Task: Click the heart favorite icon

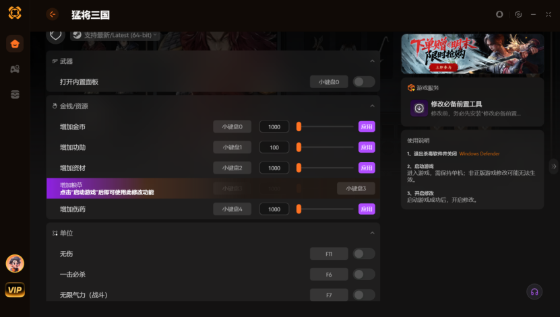Action: click(56, 35)
